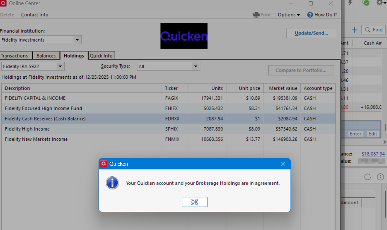Select the Holdings tab
This screenshot has height=230, width=387.
point(74,55)
